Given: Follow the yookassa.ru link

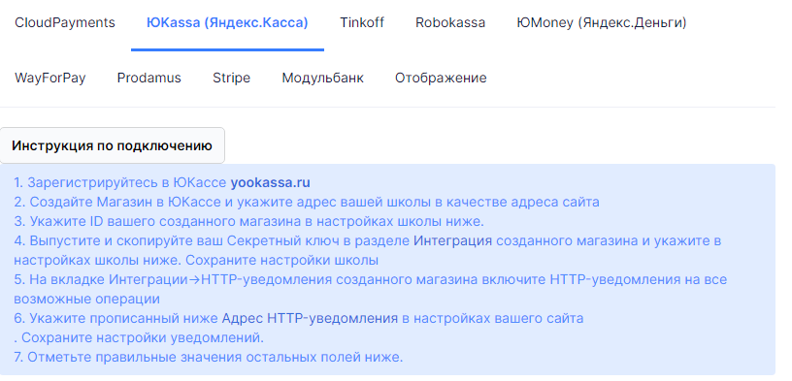Looking at the screenshot, I should click(271, 182).
